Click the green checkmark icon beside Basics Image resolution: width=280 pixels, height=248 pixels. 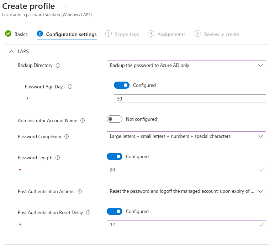8,33
